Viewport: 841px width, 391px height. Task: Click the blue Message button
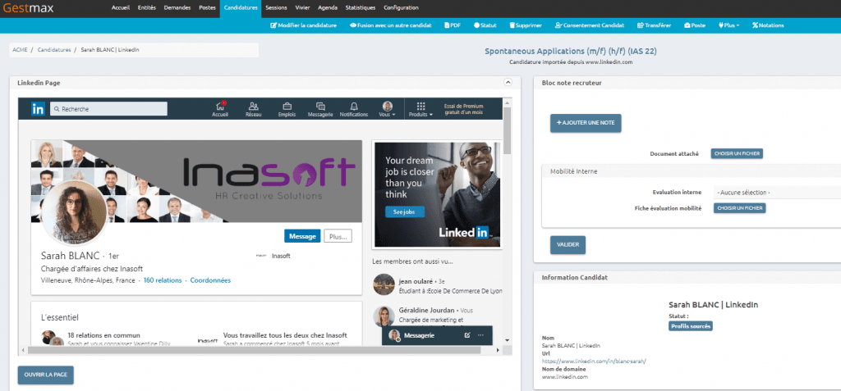pyautogui.click(x=302, y=236)
